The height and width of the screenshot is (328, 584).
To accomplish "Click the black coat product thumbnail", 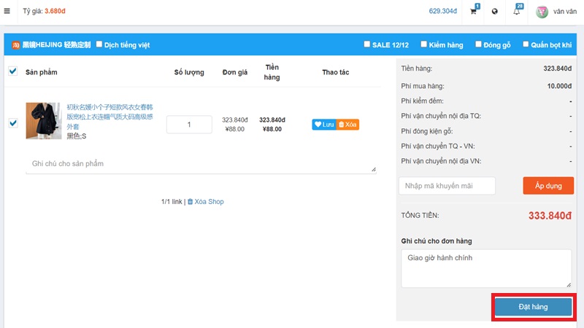I will [44, 121].
